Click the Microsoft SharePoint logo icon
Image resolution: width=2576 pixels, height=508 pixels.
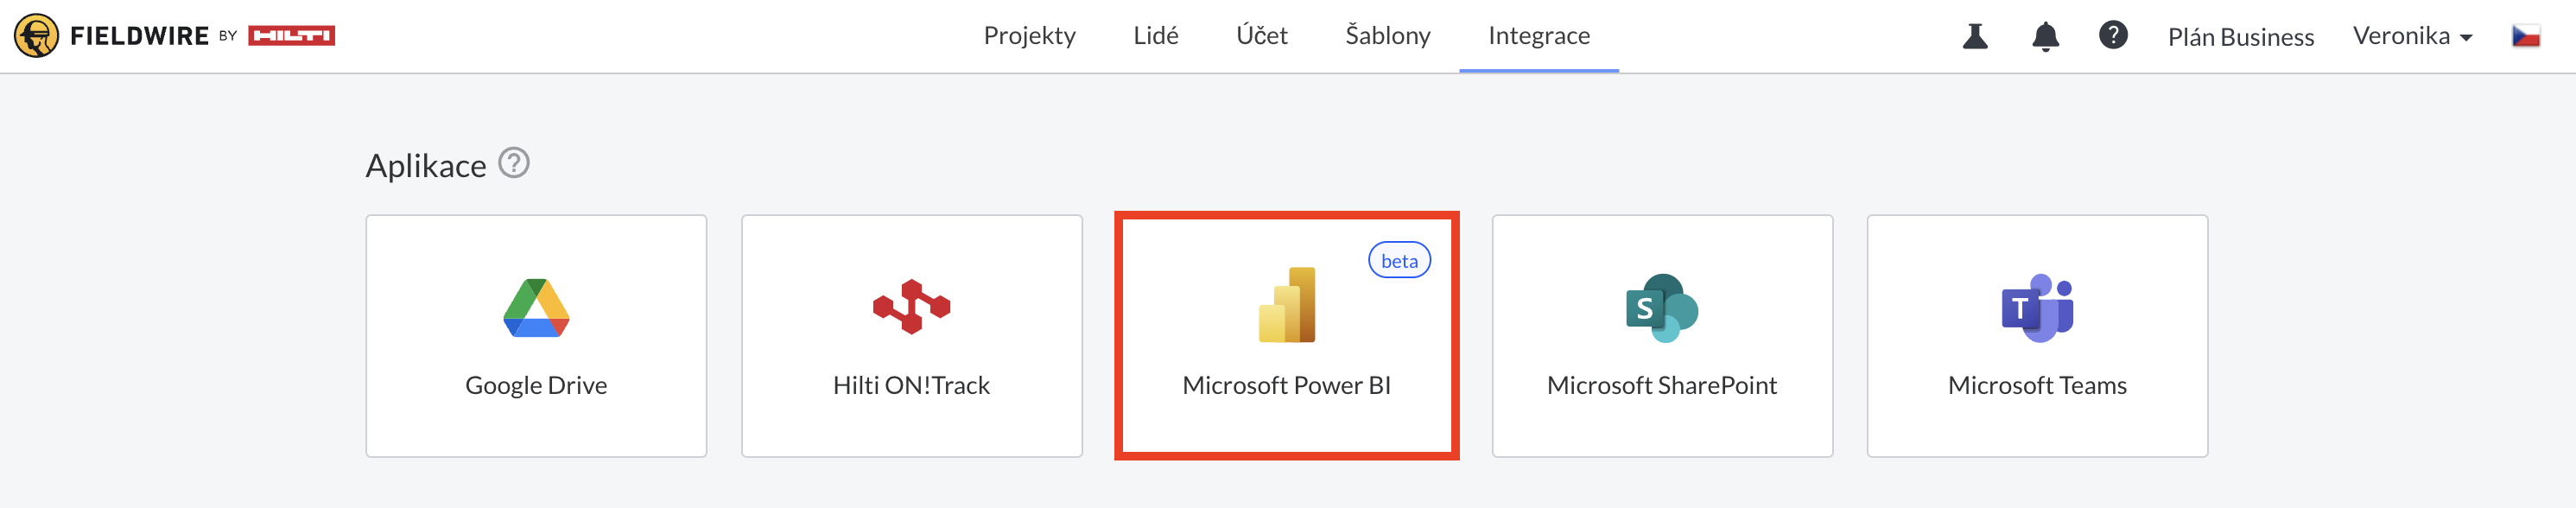pos(1662,308)
